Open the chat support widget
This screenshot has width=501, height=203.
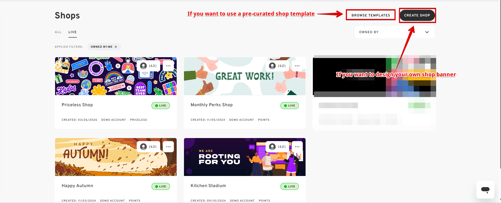tap(485, 190)
